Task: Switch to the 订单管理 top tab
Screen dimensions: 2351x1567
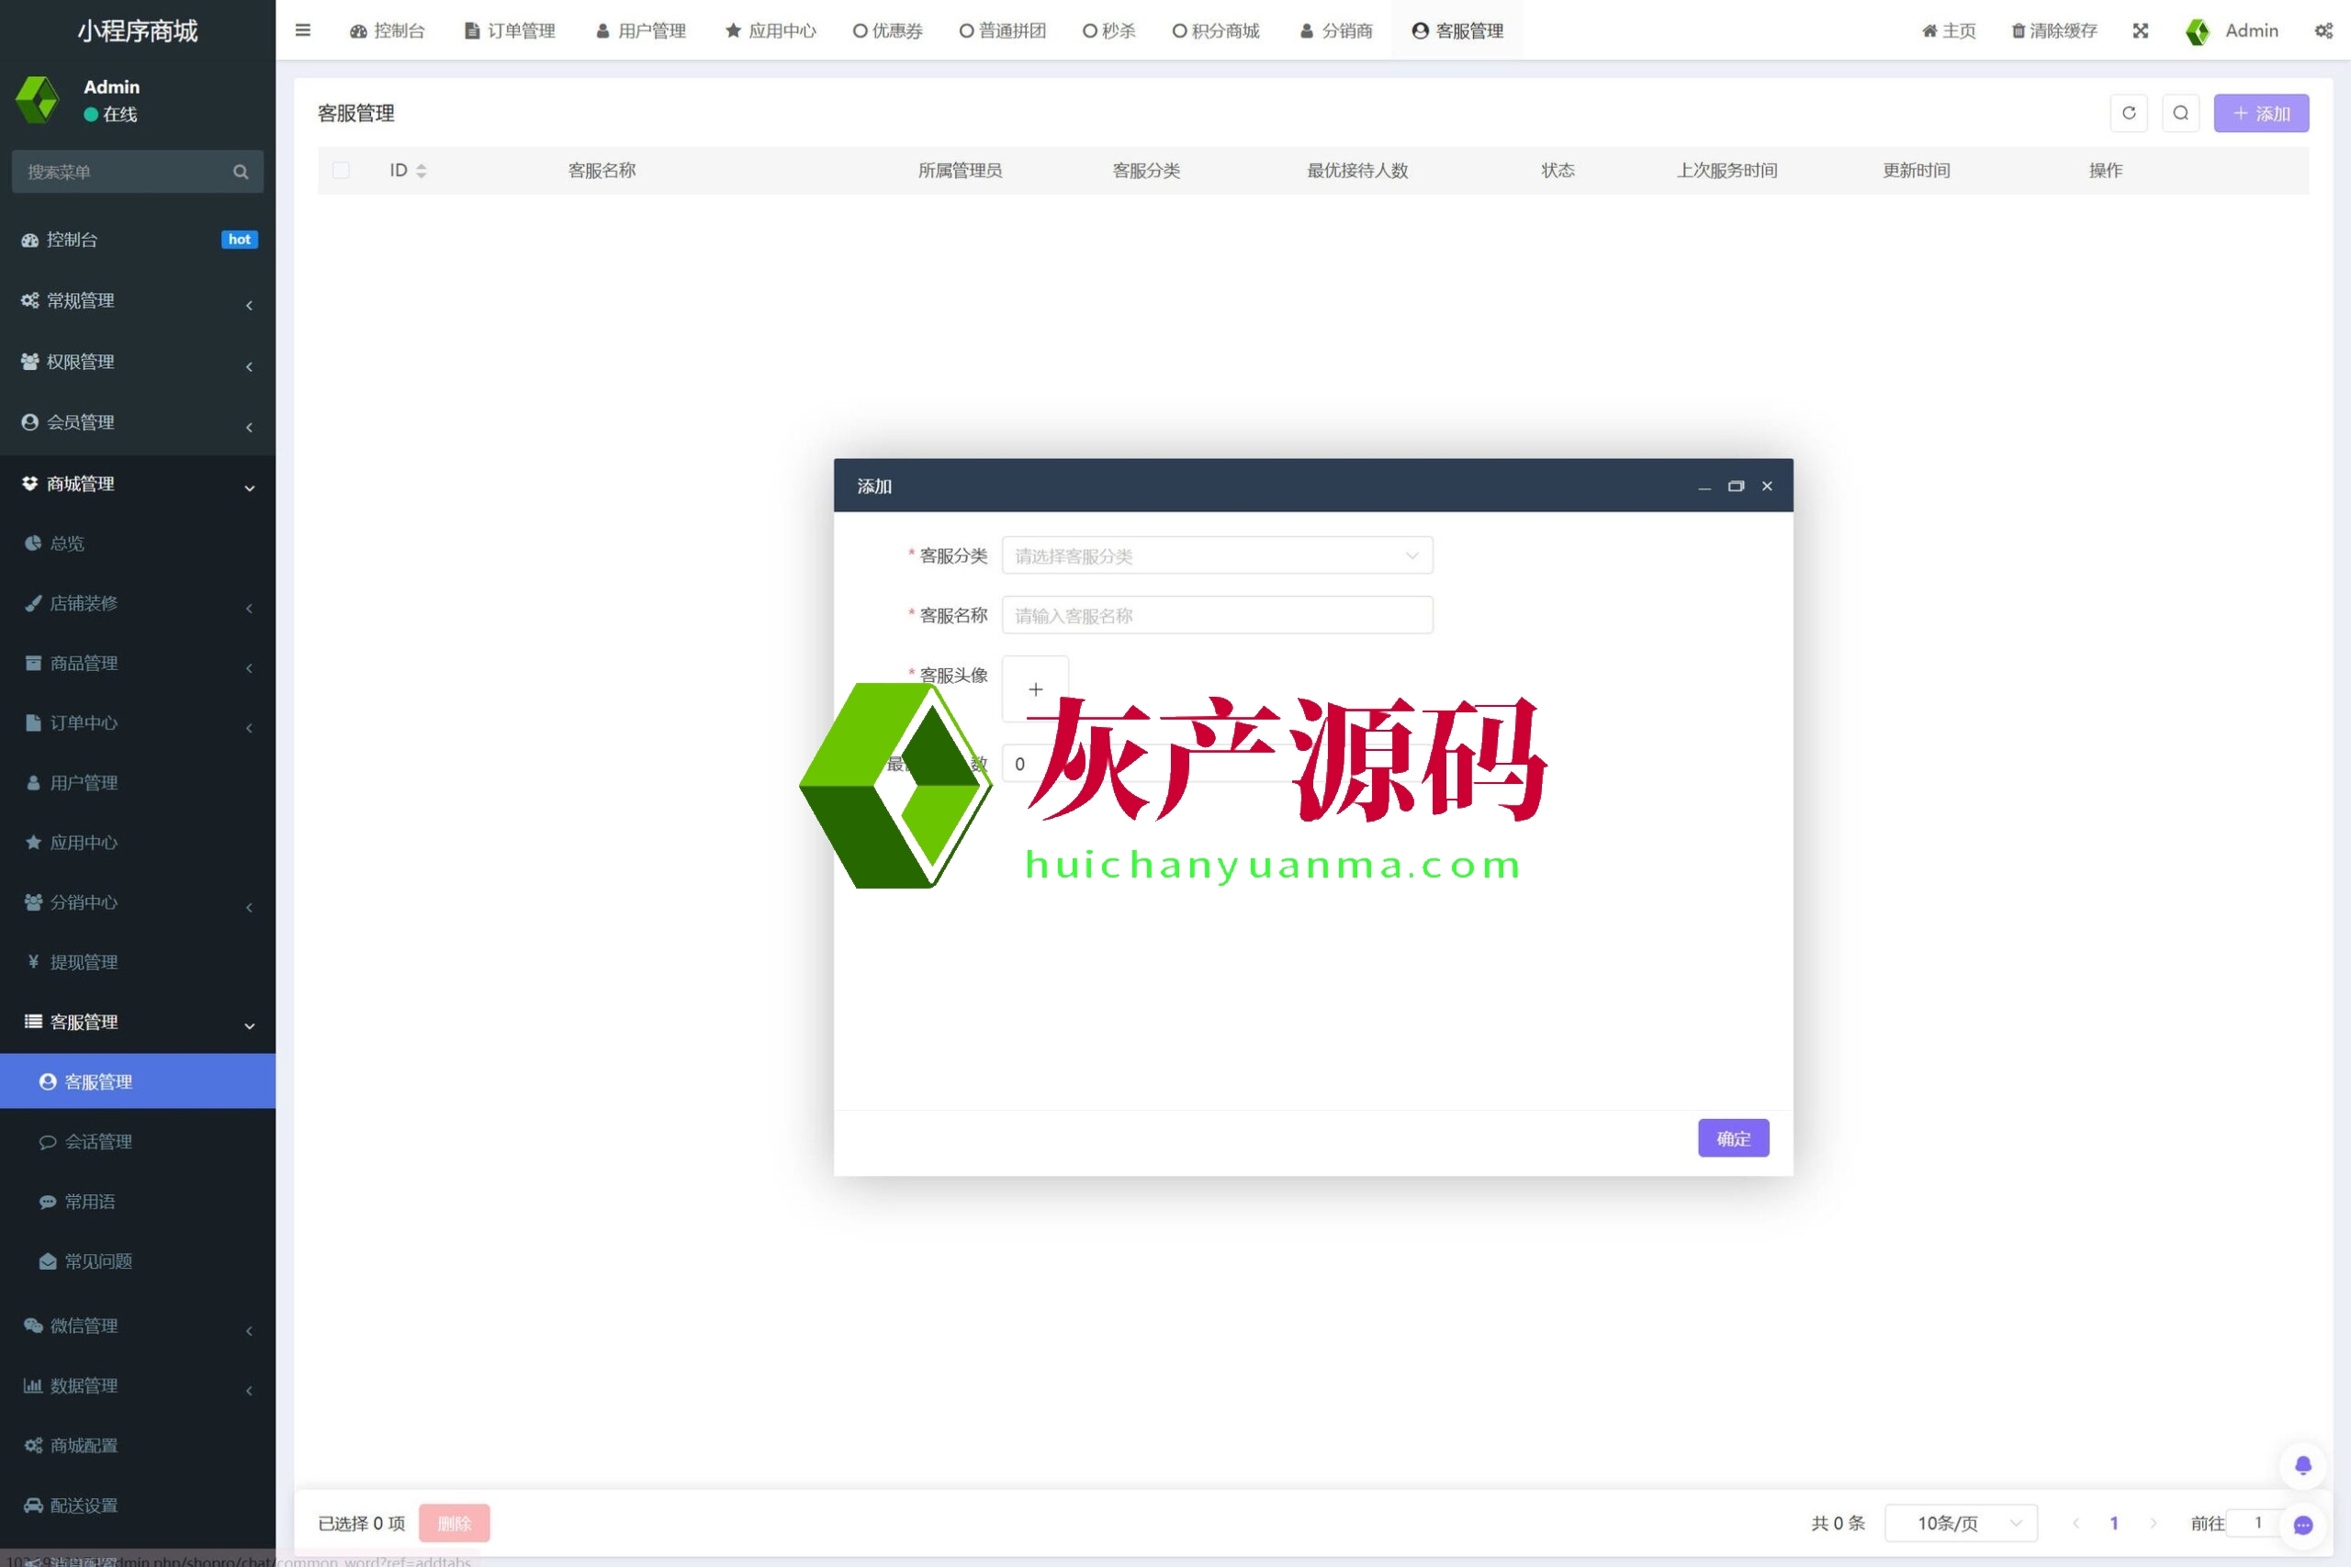Action: [x=510, y=30]
